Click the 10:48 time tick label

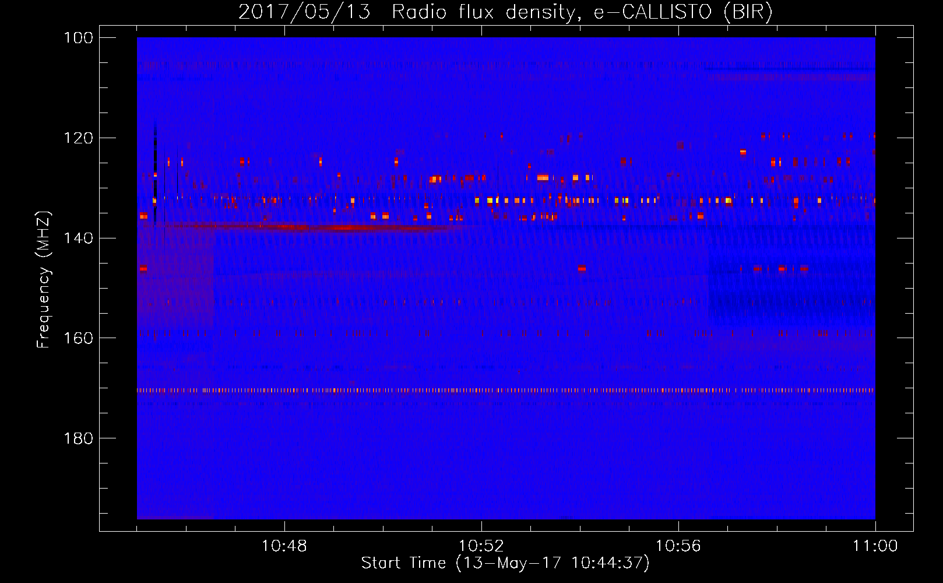pos(284,546)
